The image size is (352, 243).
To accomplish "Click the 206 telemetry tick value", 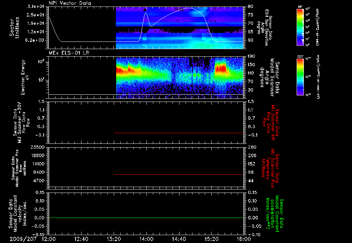I will pyautogui.click(x=252, y=155).
